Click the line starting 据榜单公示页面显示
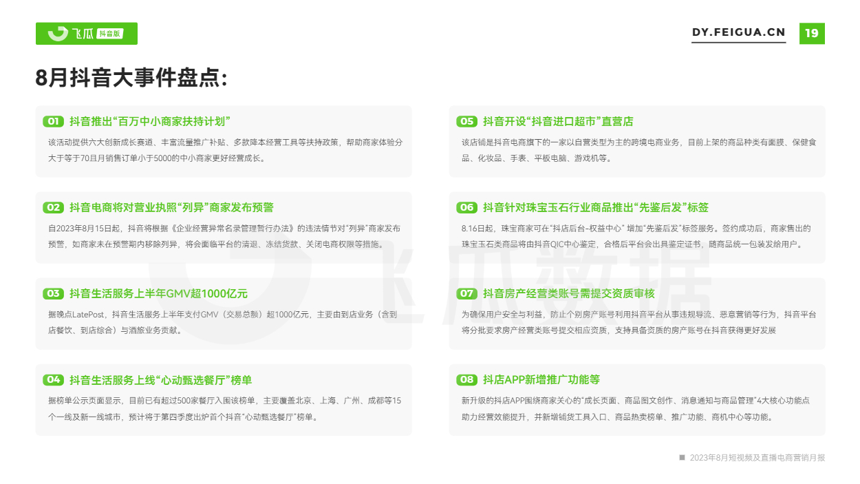 [x=224, y=400]
